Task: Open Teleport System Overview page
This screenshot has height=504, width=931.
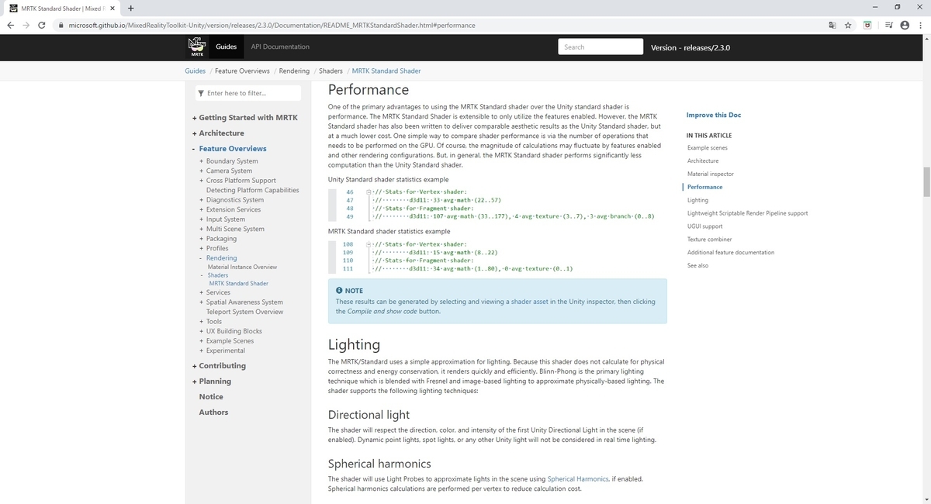Action: tap(244, 312)
